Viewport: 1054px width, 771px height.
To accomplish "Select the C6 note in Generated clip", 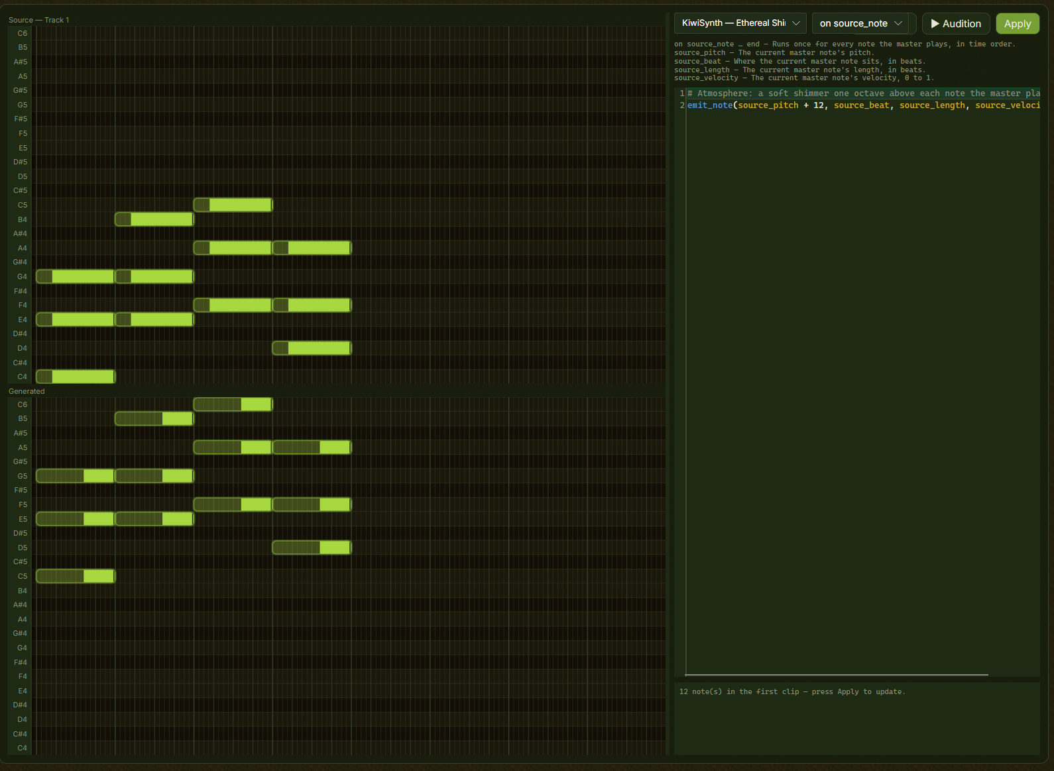I will tap(233, 404).
